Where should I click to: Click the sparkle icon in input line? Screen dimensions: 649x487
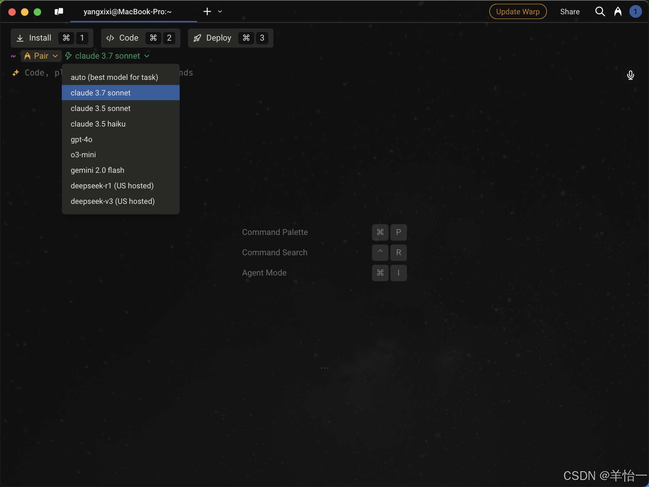click(x=16, y=73)
